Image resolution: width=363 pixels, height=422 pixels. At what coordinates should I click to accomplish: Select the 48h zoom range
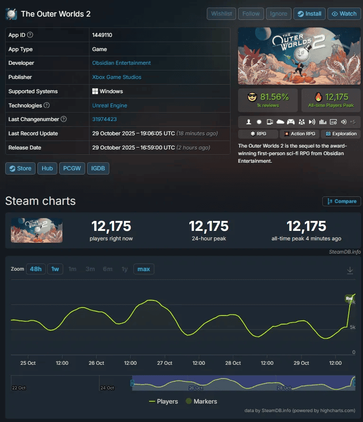point(35,269)
